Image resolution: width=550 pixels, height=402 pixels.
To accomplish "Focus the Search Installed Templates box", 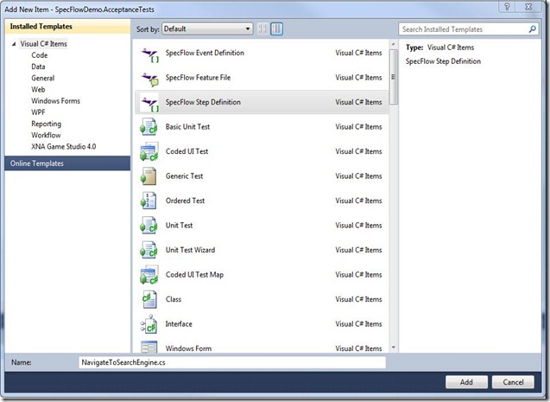I will pyautogui.click(x=468, y=29).
